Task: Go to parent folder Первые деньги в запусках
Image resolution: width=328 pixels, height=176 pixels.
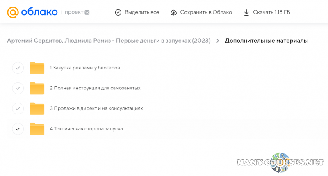Action: tap(109, 41)
